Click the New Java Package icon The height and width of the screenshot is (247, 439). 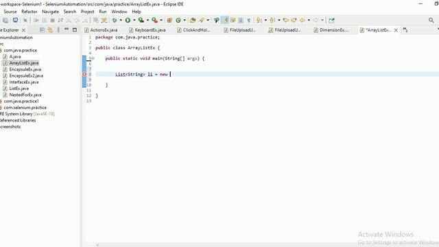click(169, 20)
